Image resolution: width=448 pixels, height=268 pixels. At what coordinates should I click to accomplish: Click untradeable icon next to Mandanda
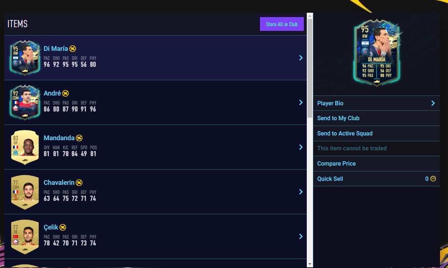click(x=79, y=138)
